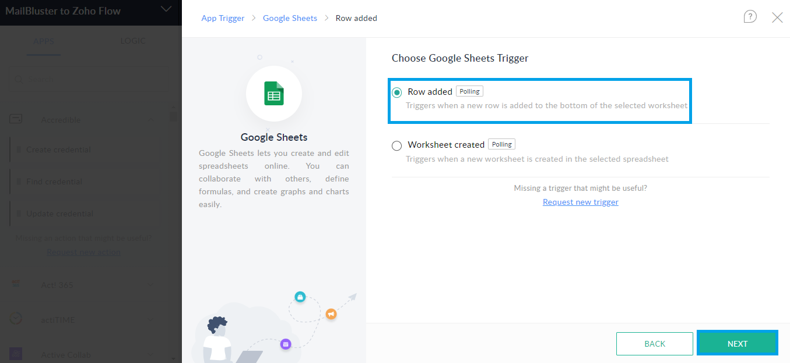Open the help question mark icon
The height and width of the screenshot is (363, 790).
tap(750, 17)
